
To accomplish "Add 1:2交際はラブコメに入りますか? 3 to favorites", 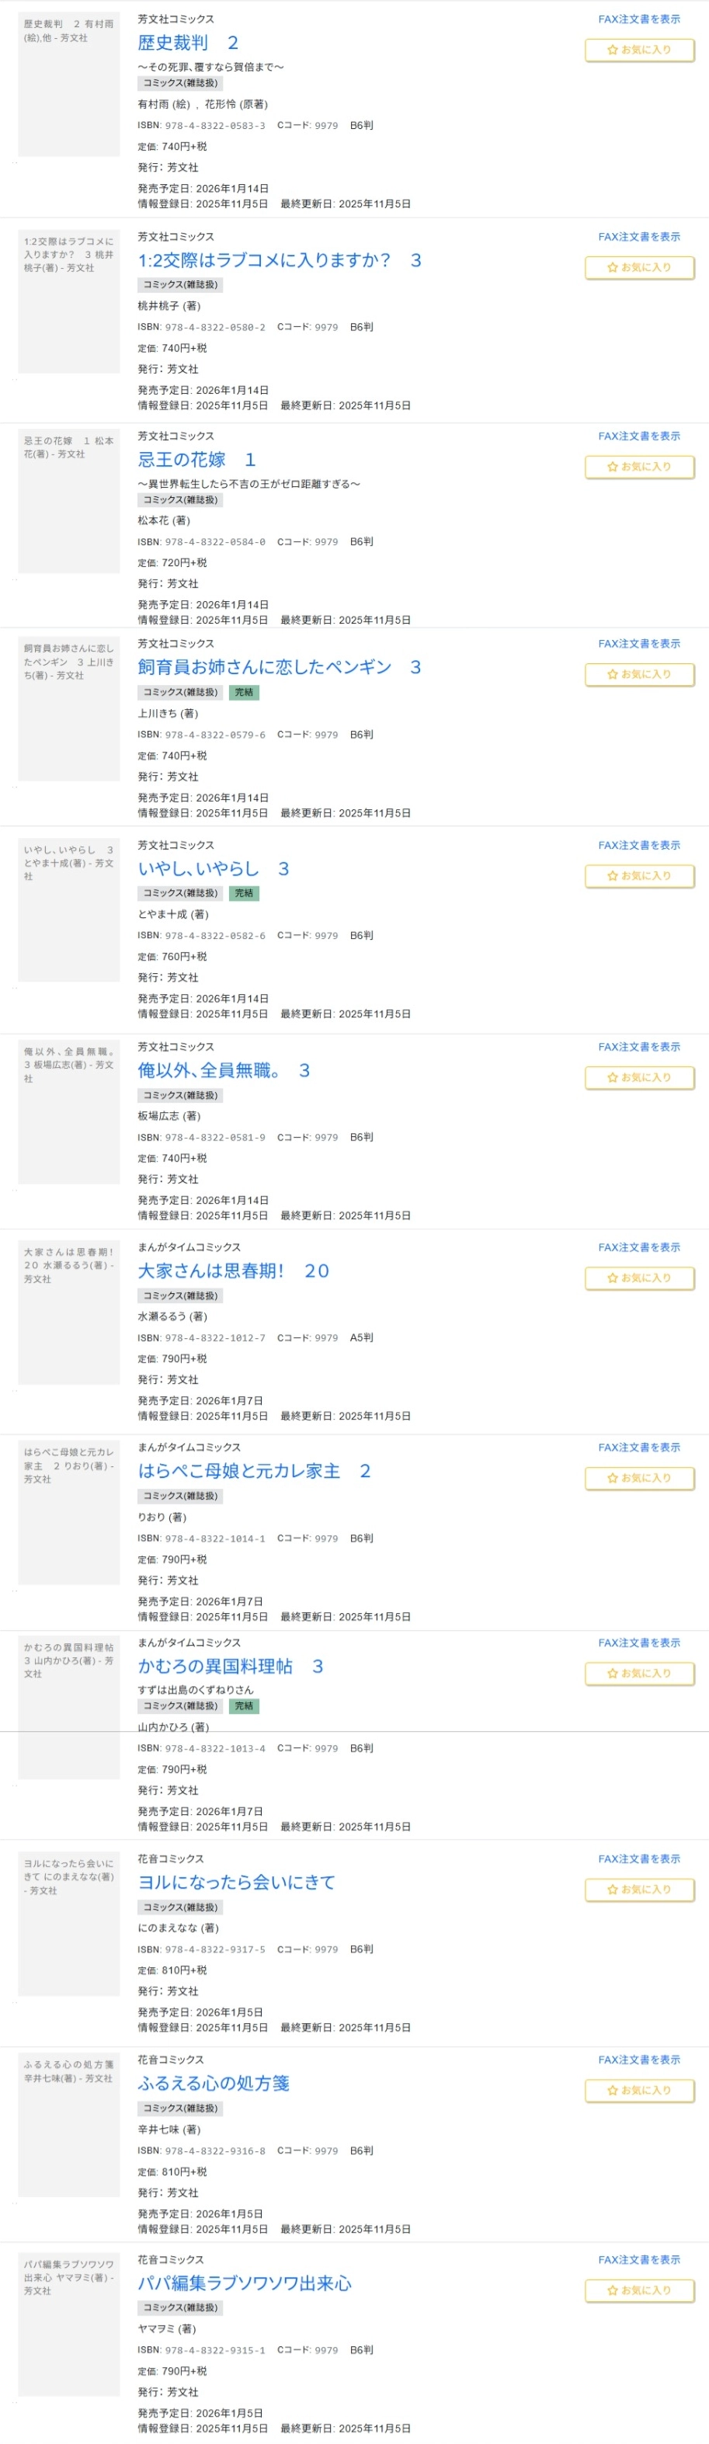I will [639, 268].
